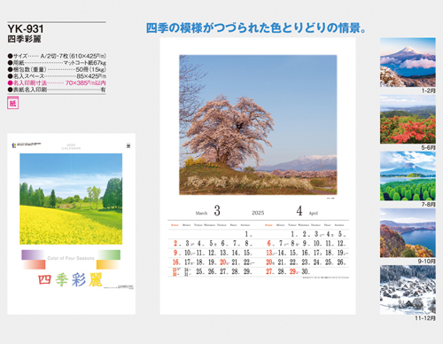Click the Color of Four Seasons caption
This screenshot has width=443, height=344.
pos(71,258)
